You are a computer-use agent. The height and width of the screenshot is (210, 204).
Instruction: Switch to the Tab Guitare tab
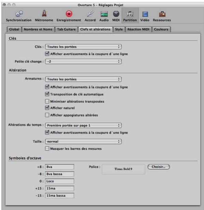pyautogui.click(x=66, y=29)
